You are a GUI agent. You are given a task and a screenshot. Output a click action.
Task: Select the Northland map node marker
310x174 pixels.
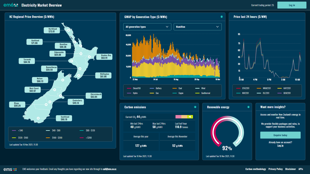pyautogui.click(x=69, y=30)
